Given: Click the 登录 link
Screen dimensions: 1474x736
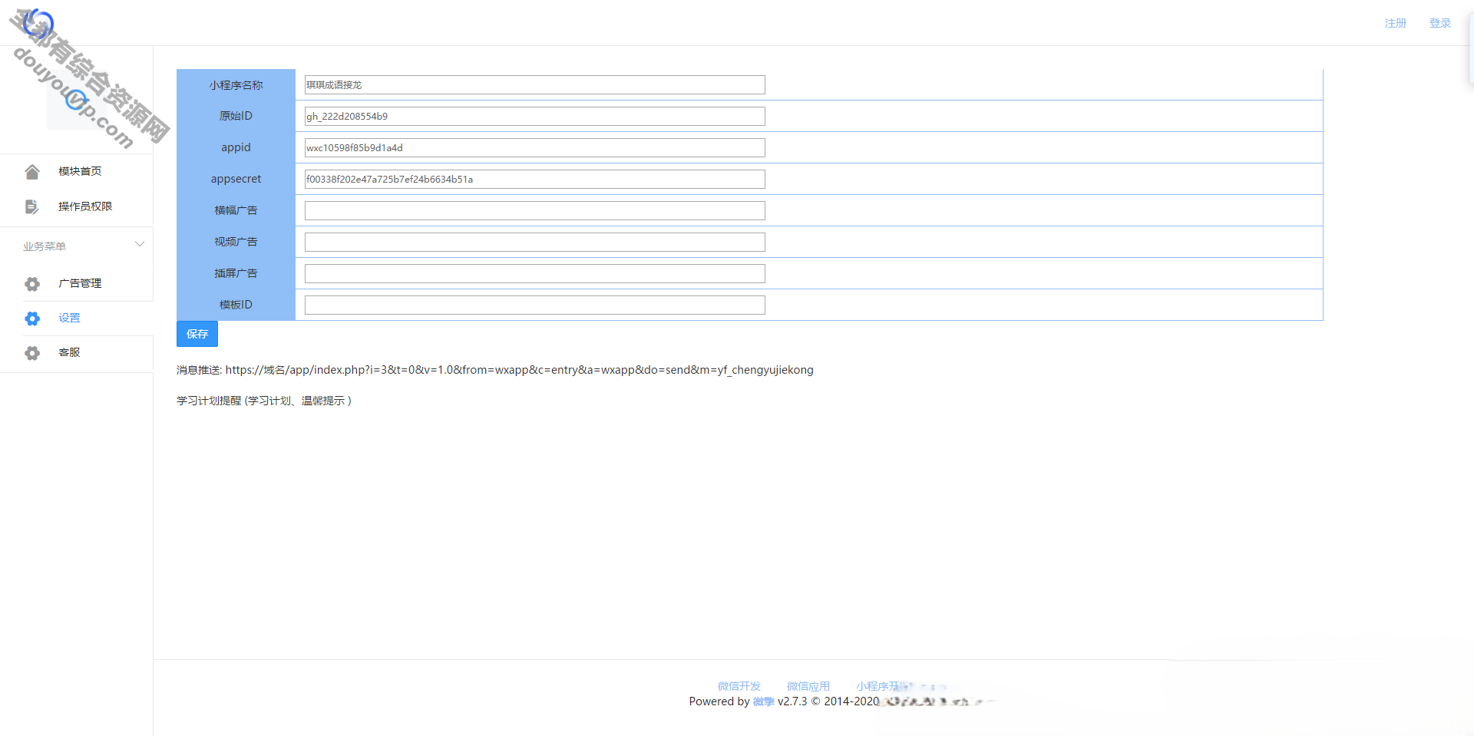Looking at the screenshot, I should (x=1439, y=23).
